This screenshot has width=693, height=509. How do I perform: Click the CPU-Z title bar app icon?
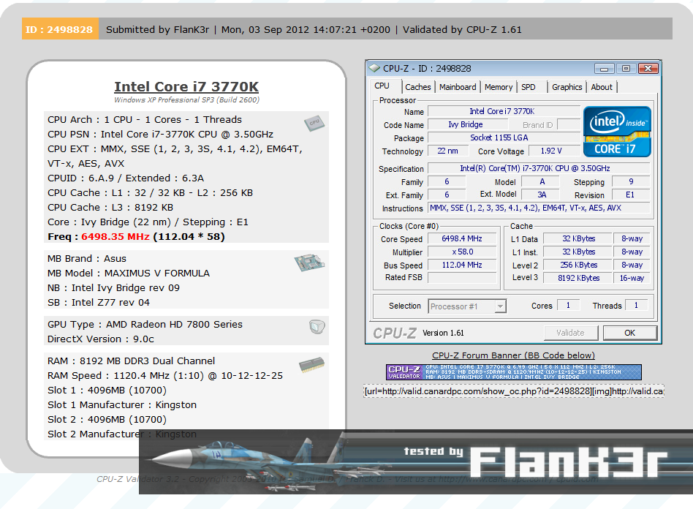click(x=375, y=68)
